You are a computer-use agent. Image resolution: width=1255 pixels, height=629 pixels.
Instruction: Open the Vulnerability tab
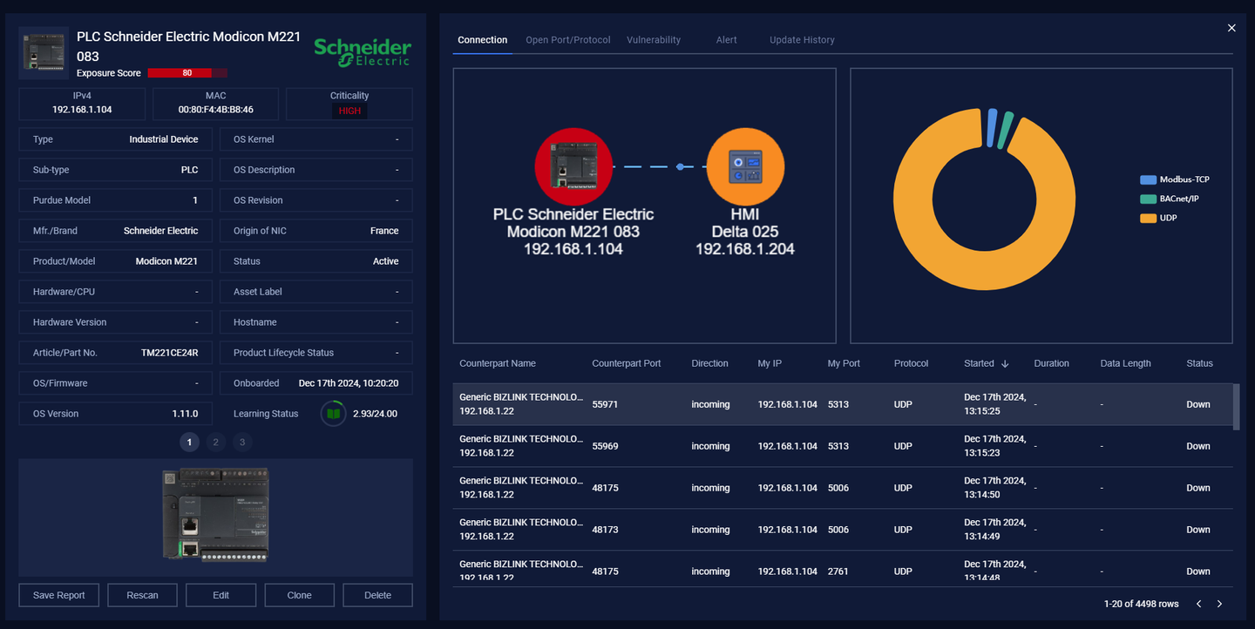click(654, 40)
